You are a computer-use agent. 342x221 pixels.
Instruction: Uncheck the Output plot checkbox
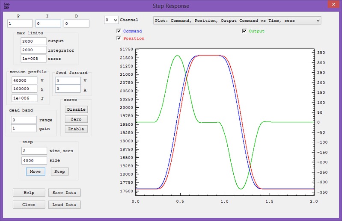coord(244,31)
